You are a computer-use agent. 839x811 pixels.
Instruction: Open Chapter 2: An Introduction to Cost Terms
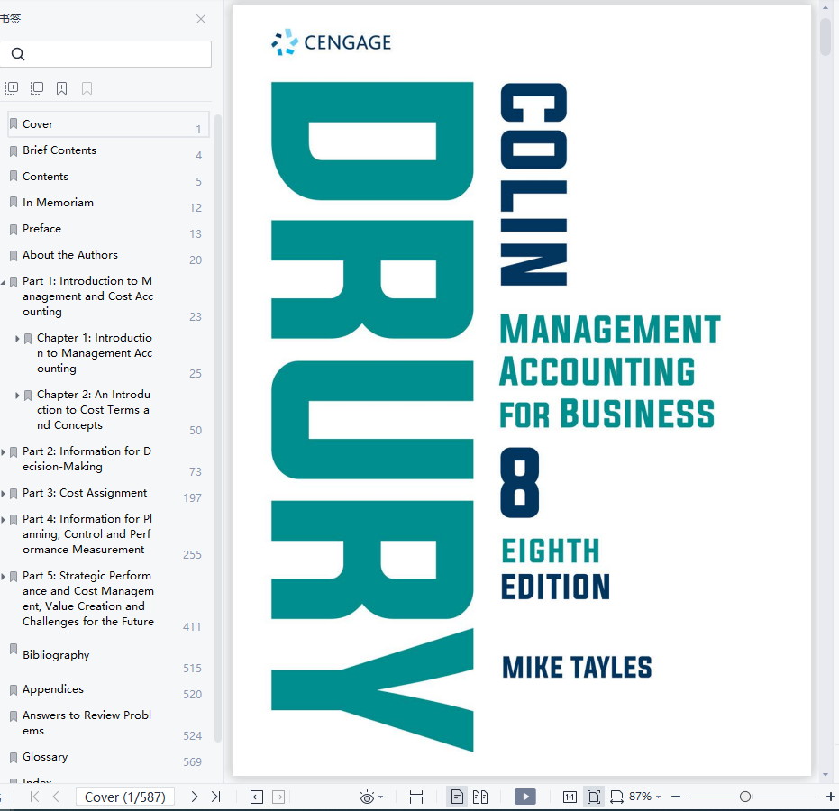point(94,410)
